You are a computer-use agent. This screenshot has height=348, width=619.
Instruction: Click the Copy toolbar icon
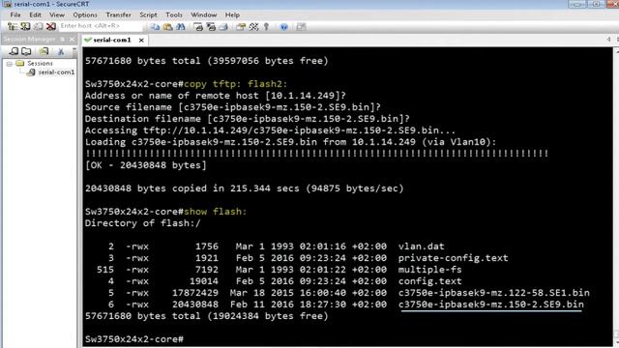pyautogui.click(x=155, y=26)
